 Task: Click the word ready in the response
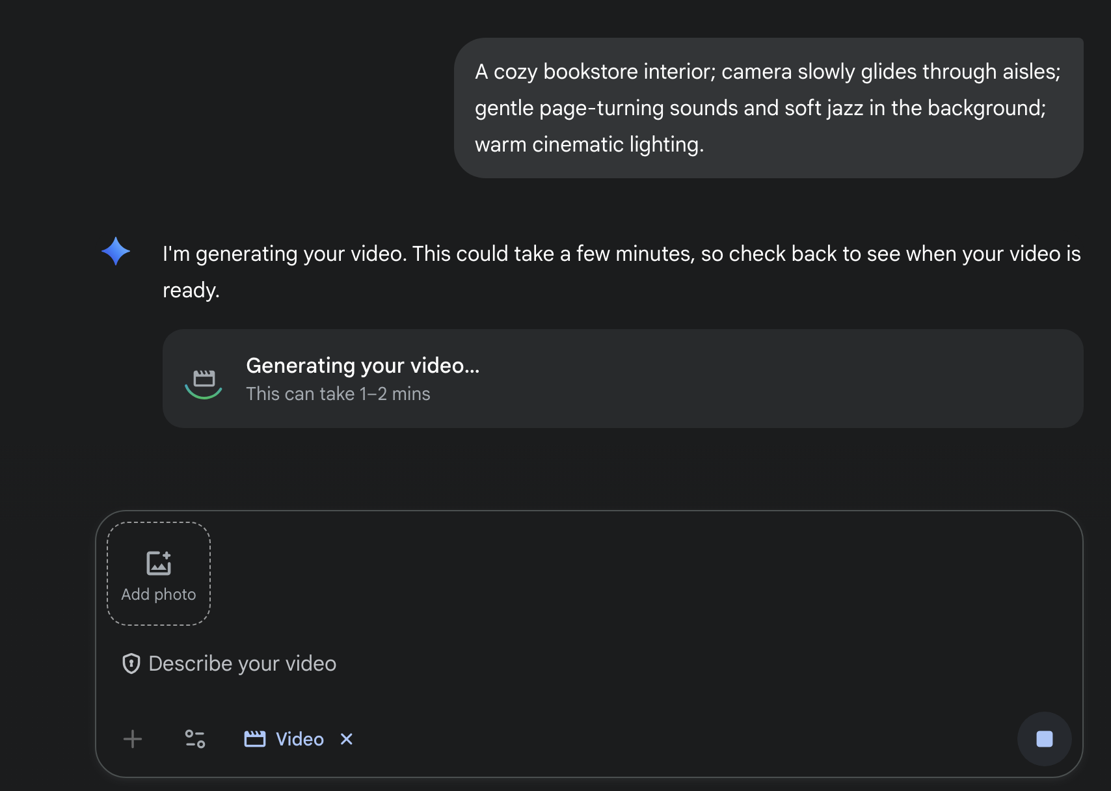click(191, 290)
